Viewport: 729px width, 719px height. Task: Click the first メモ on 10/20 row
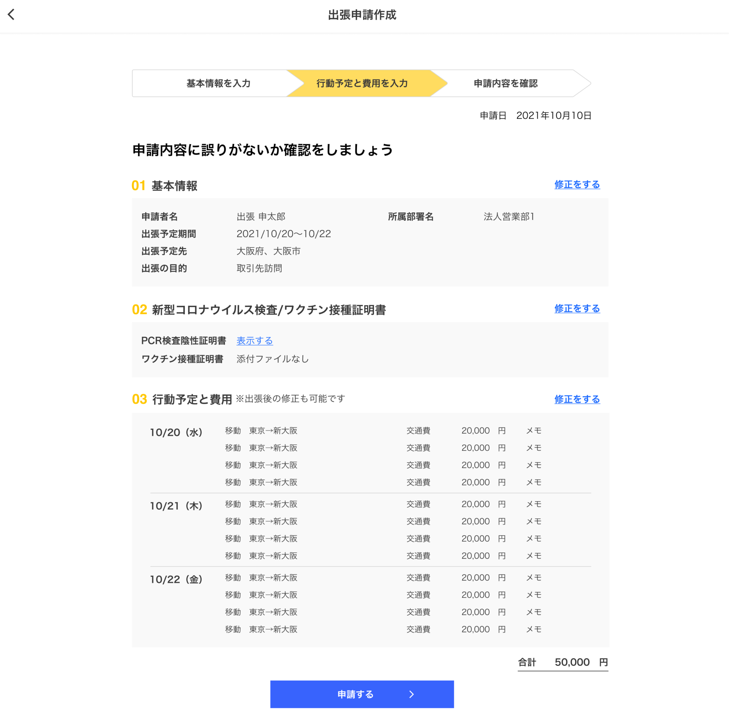pos(533,430)
